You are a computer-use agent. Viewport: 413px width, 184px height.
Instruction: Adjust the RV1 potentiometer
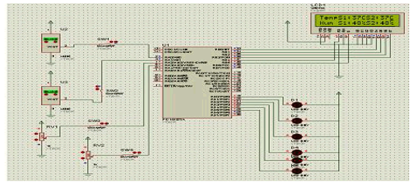[41, 136]
